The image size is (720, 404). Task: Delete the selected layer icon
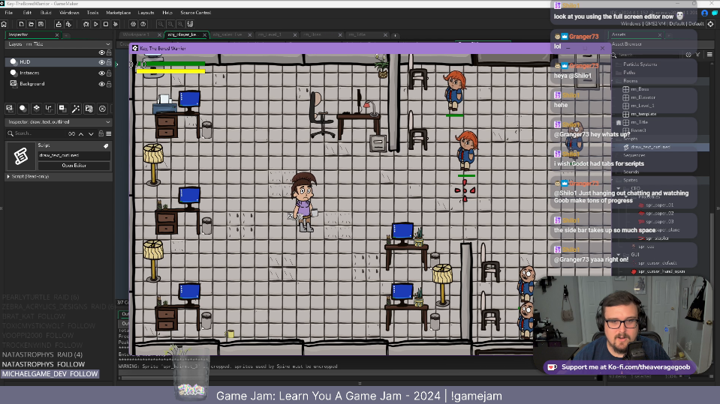tap(102, 109)
